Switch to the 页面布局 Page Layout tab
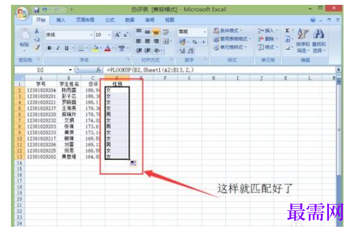The image size is (355, 231). coord(85,20)
